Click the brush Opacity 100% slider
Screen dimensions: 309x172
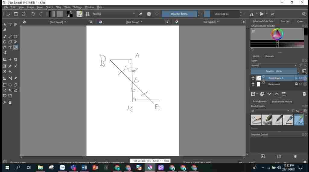179,14
